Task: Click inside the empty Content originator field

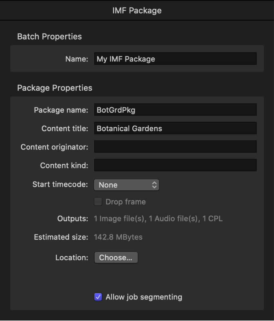Action: coord(175,147)
